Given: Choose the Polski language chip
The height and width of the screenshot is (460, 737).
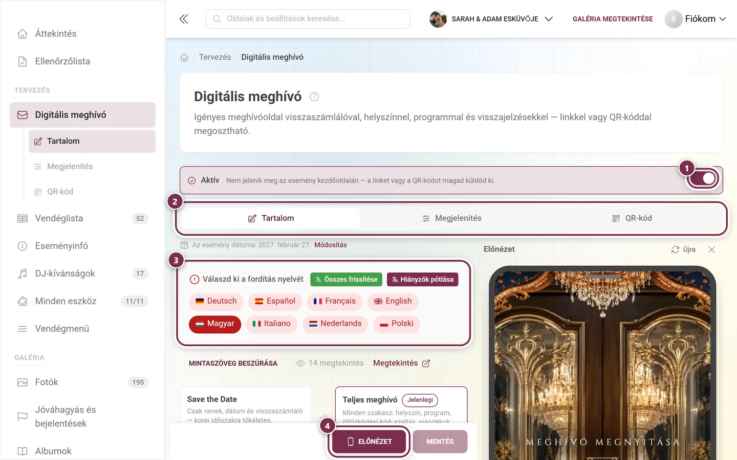Looking at the screenshot, I should (397, 324).
